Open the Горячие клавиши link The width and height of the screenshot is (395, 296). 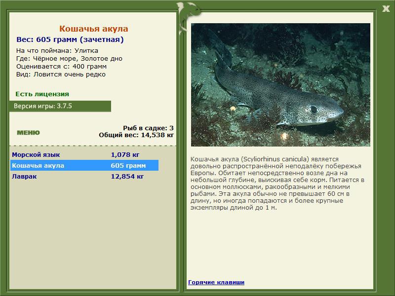[216, 282]
